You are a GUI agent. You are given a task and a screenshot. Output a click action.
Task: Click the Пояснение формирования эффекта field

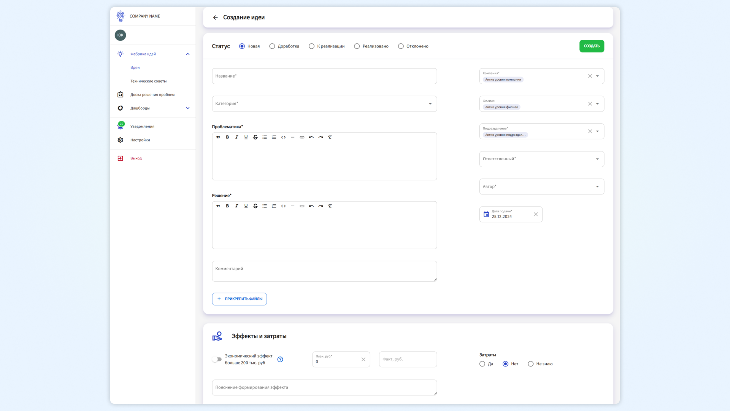(324, 388)
